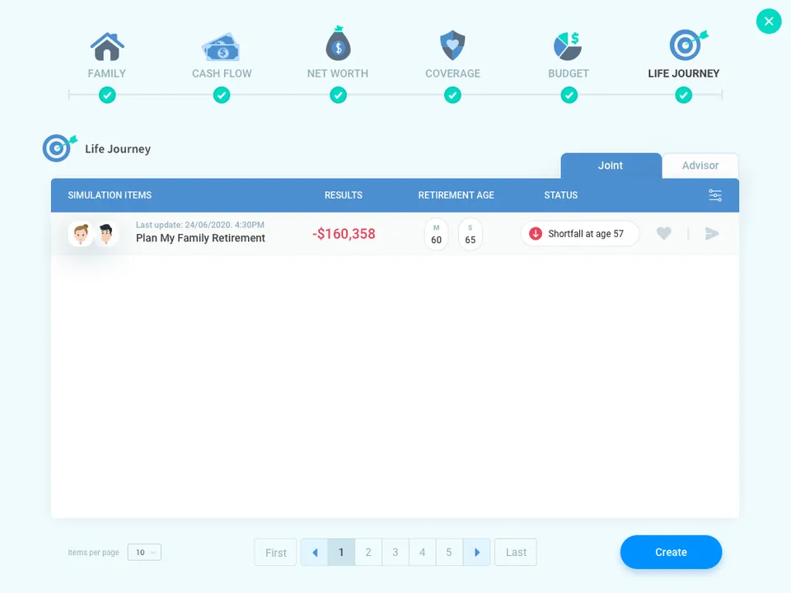The width and height of the screenshot is (791, 593).
Task: Click the male avatar in the plan row
Action: 106,234
